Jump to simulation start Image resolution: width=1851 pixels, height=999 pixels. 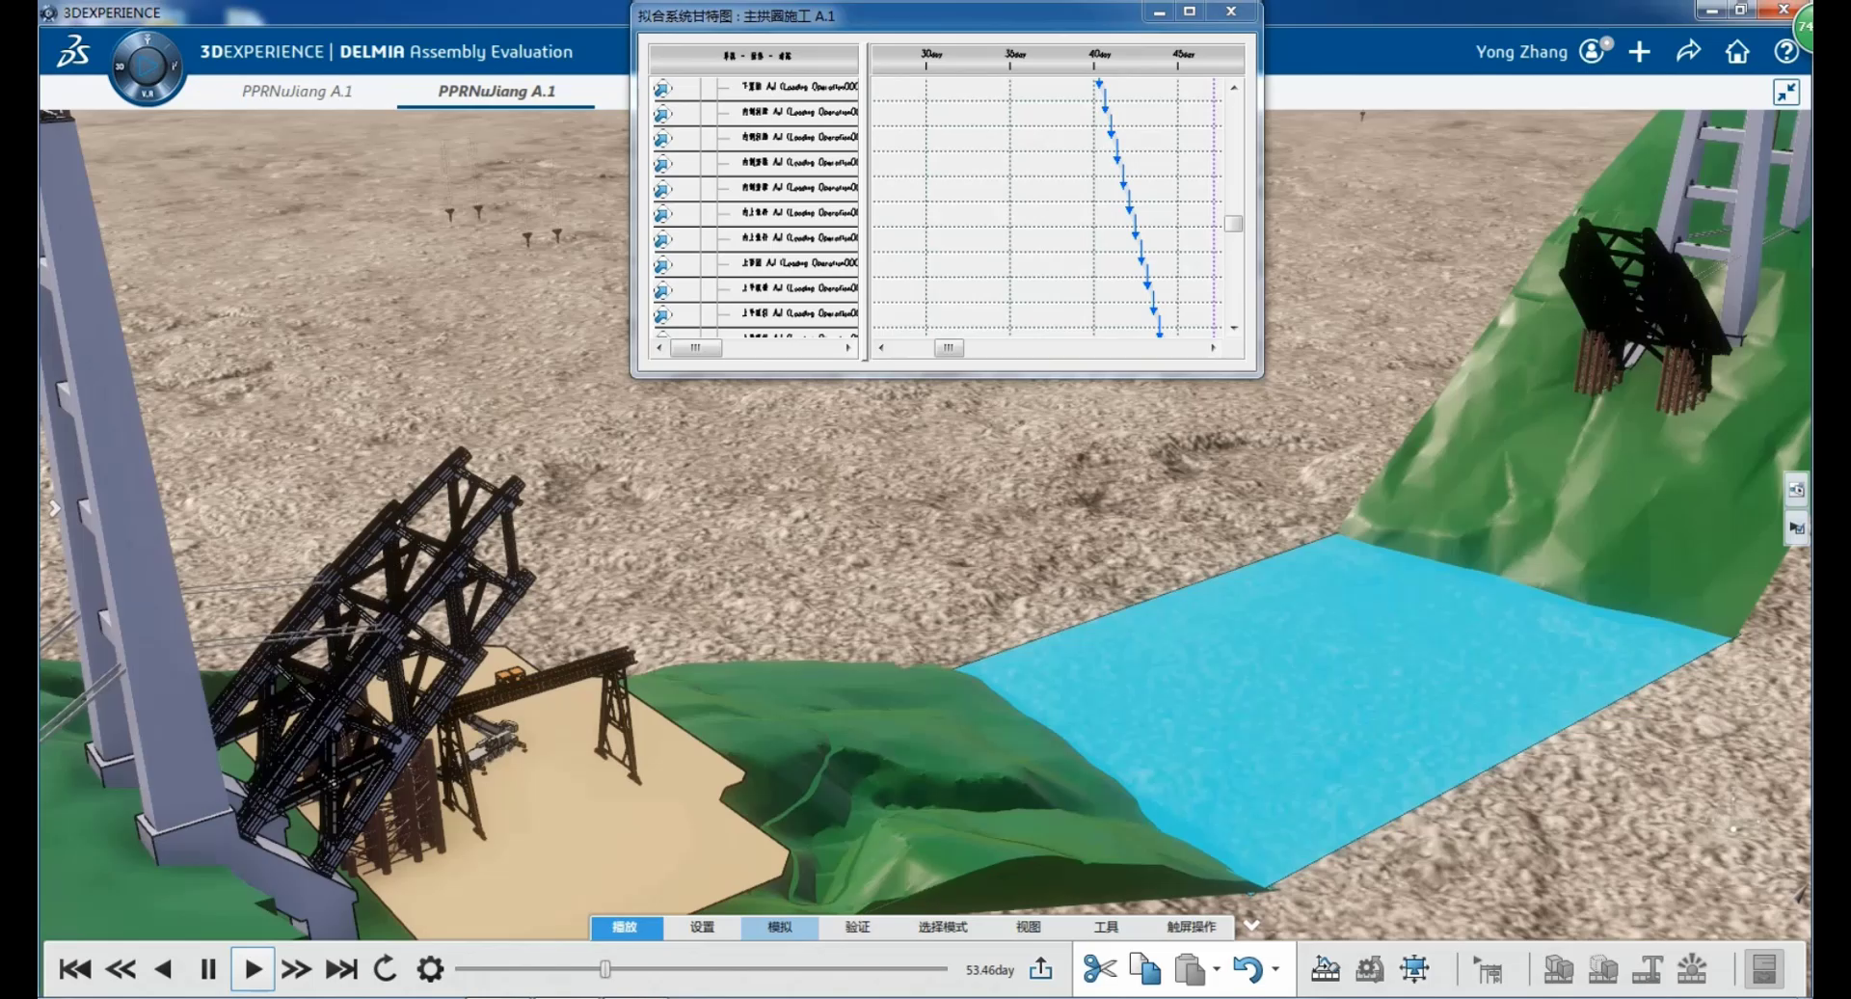pyautogui.click(x=75, y=968)
